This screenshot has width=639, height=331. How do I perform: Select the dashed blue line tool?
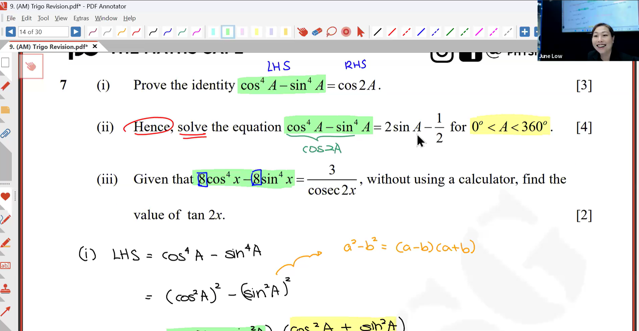point(435,32)
